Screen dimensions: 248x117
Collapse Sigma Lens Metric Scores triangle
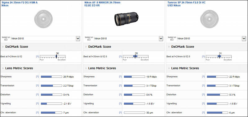3,68
